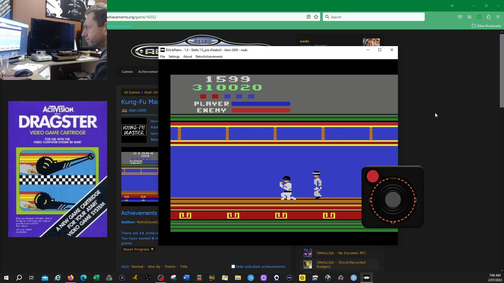504x283 pixels.
Task: Click the 310020 score in game
Action: 227,87
